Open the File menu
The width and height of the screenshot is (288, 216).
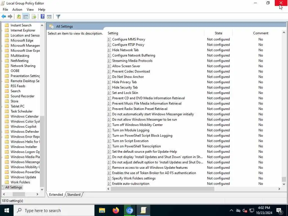click(x=5, y=10)
